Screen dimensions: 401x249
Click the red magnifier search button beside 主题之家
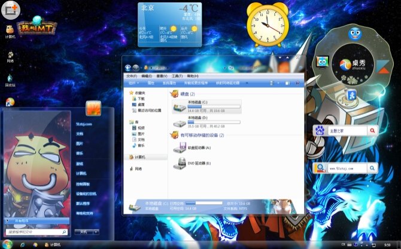point(372,131)
